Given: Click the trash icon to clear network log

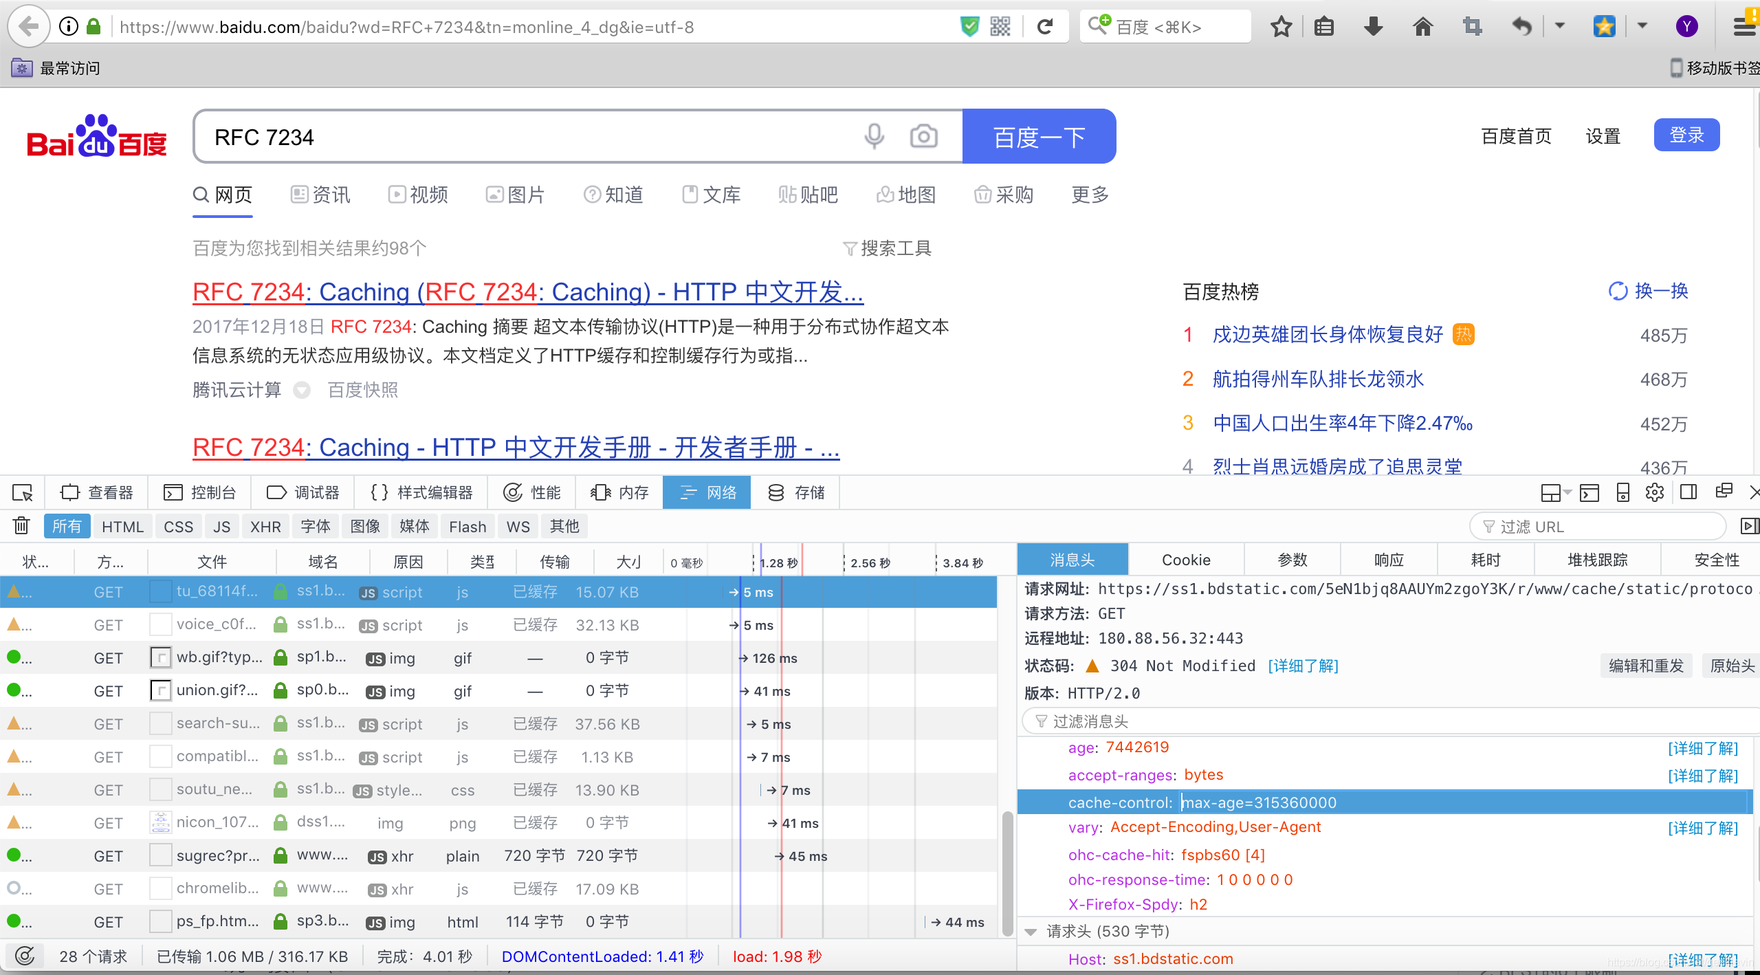Looking at the screenshot, I should click(21, 526).
